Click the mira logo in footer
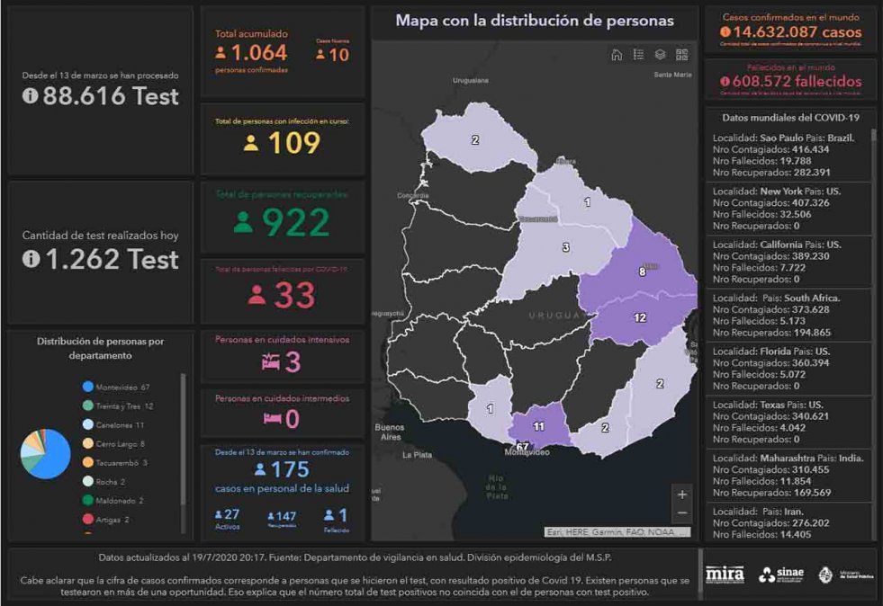883x606 pixels. coord(725,574)
